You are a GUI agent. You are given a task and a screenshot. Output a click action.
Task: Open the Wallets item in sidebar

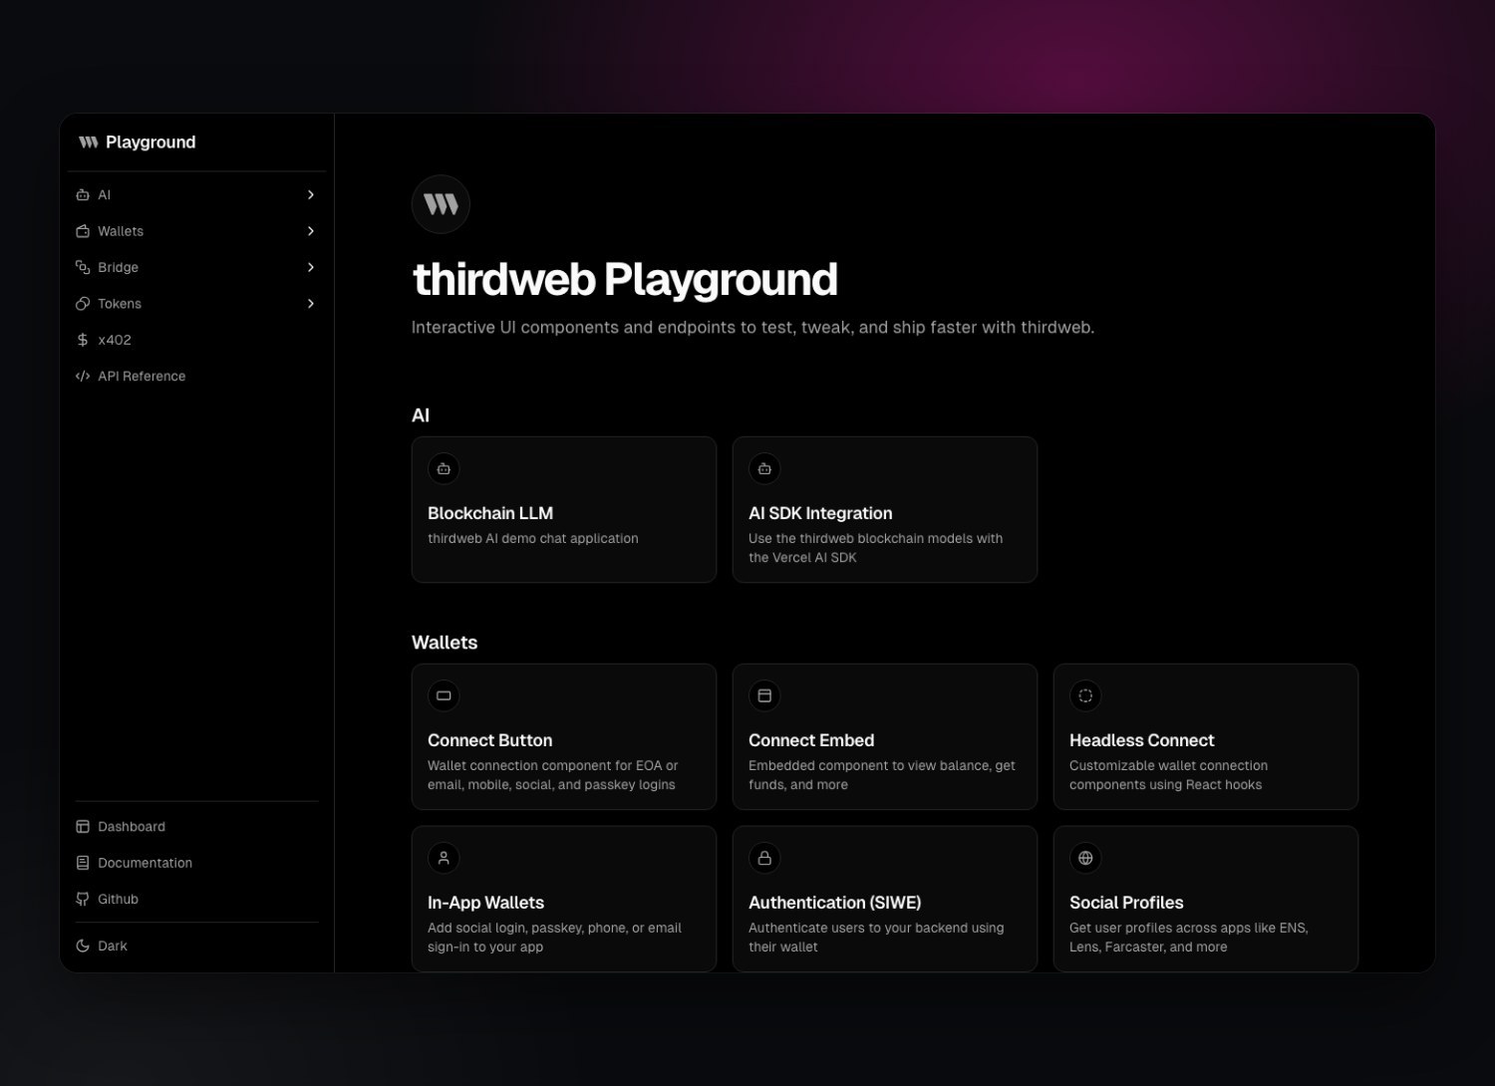point(196,231)
